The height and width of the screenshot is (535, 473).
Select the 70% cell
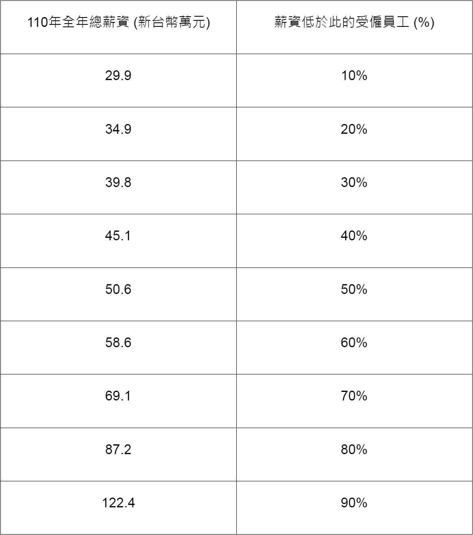coord(354,401)
